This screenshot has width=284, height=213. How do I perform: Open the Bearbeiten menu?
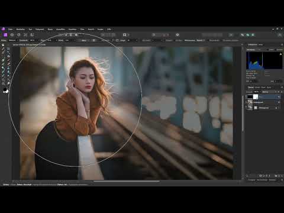click(21, 29)
